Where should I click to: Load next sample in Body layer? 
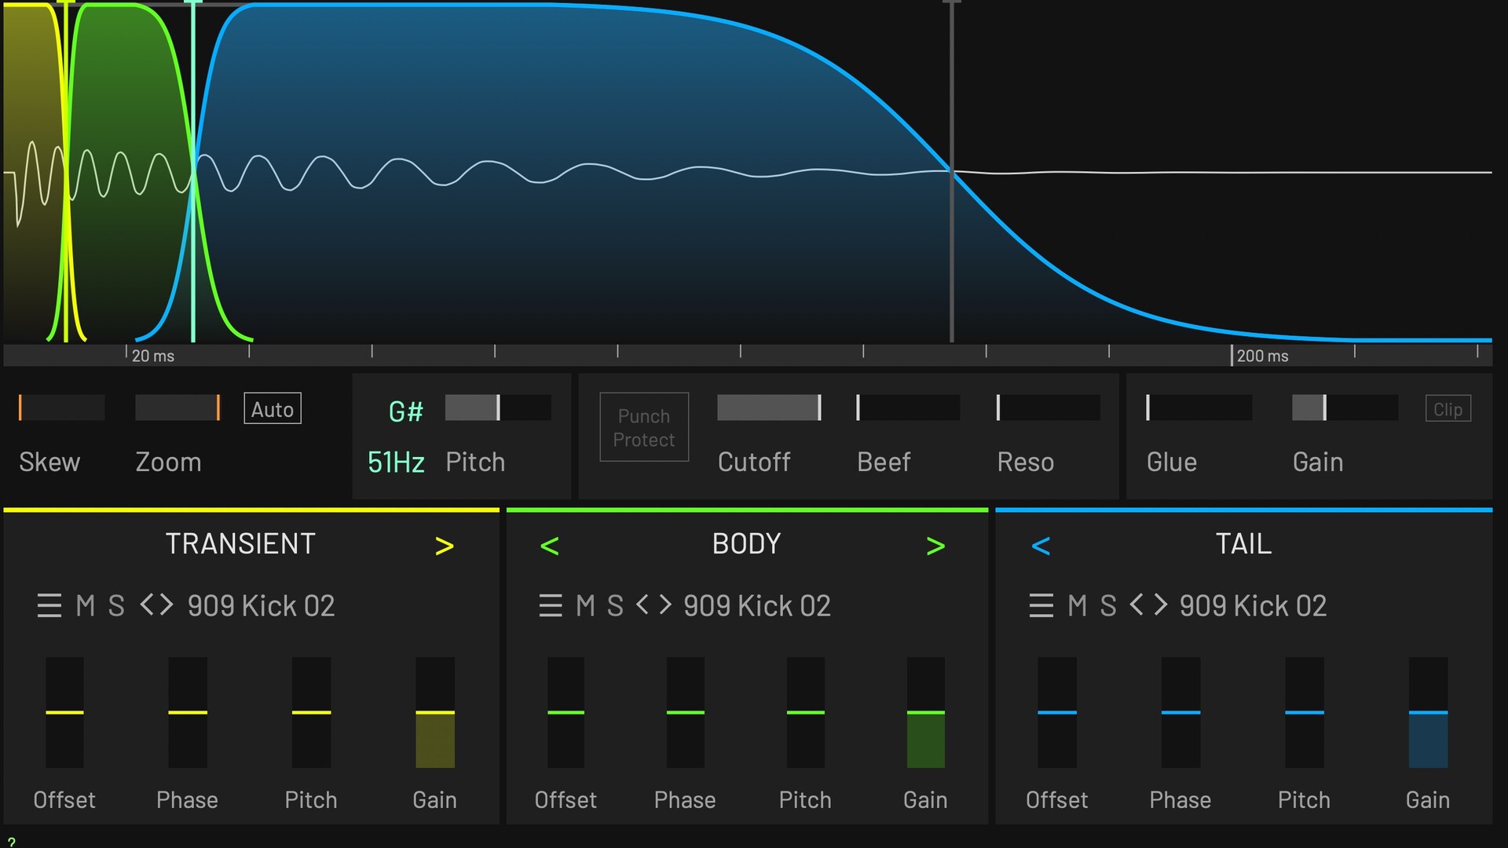666,605
